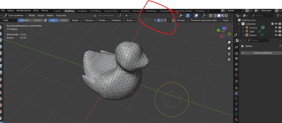Open the Material properties tab icon

coord(236,119)
